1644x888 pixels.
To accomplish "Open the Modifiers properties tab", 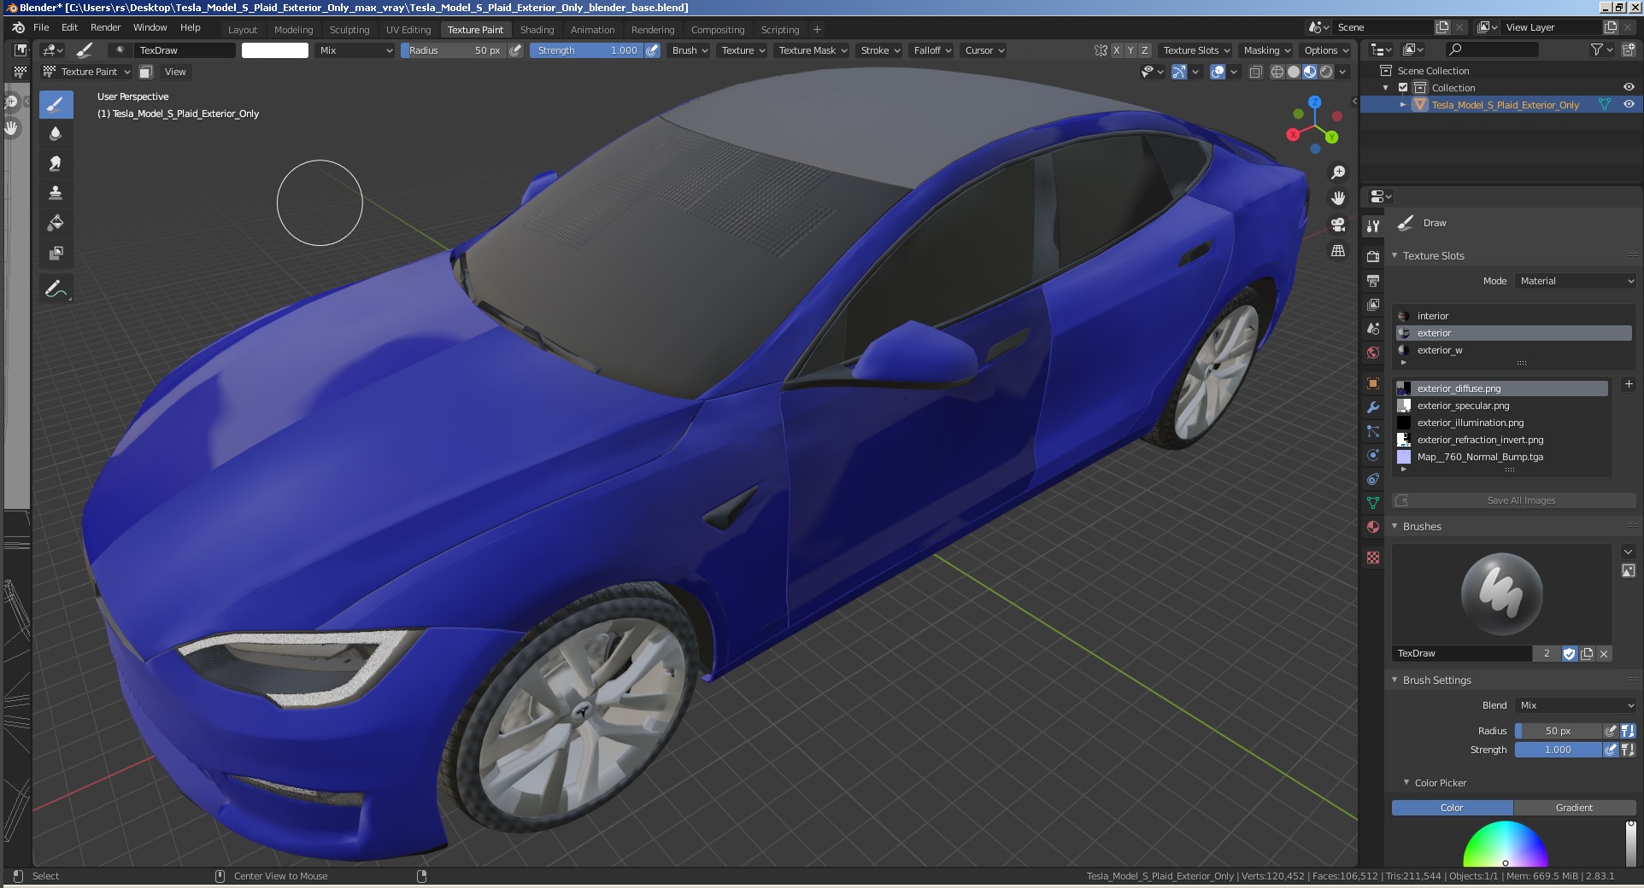I will [1373, 407].
